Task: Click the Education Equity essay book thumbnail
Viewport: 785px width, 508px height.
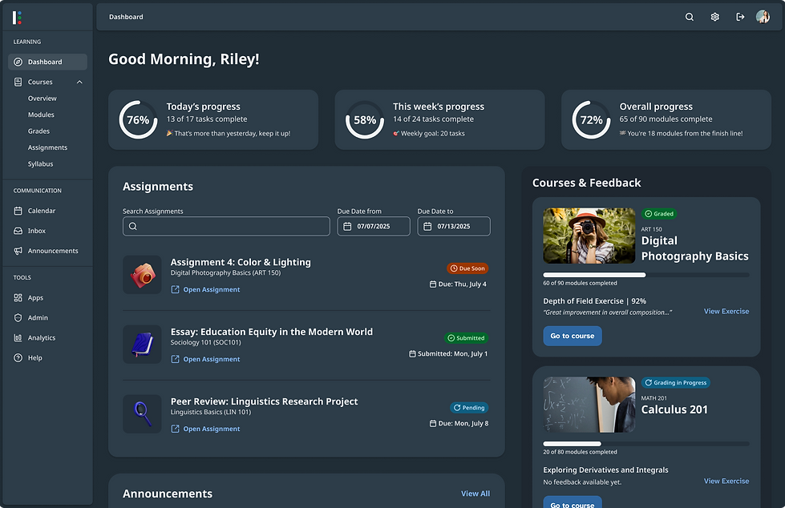Action: coord(142,345)
